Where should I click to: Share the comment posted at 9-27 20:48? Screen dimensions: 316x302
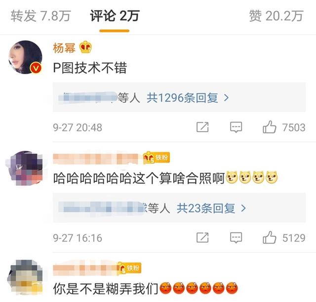(202, 127)
